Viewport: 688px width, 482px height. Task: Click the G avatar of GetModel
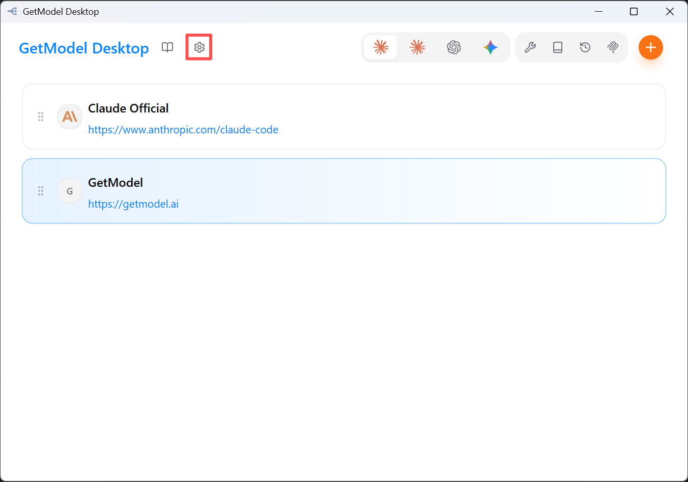[x=70, y=191]
